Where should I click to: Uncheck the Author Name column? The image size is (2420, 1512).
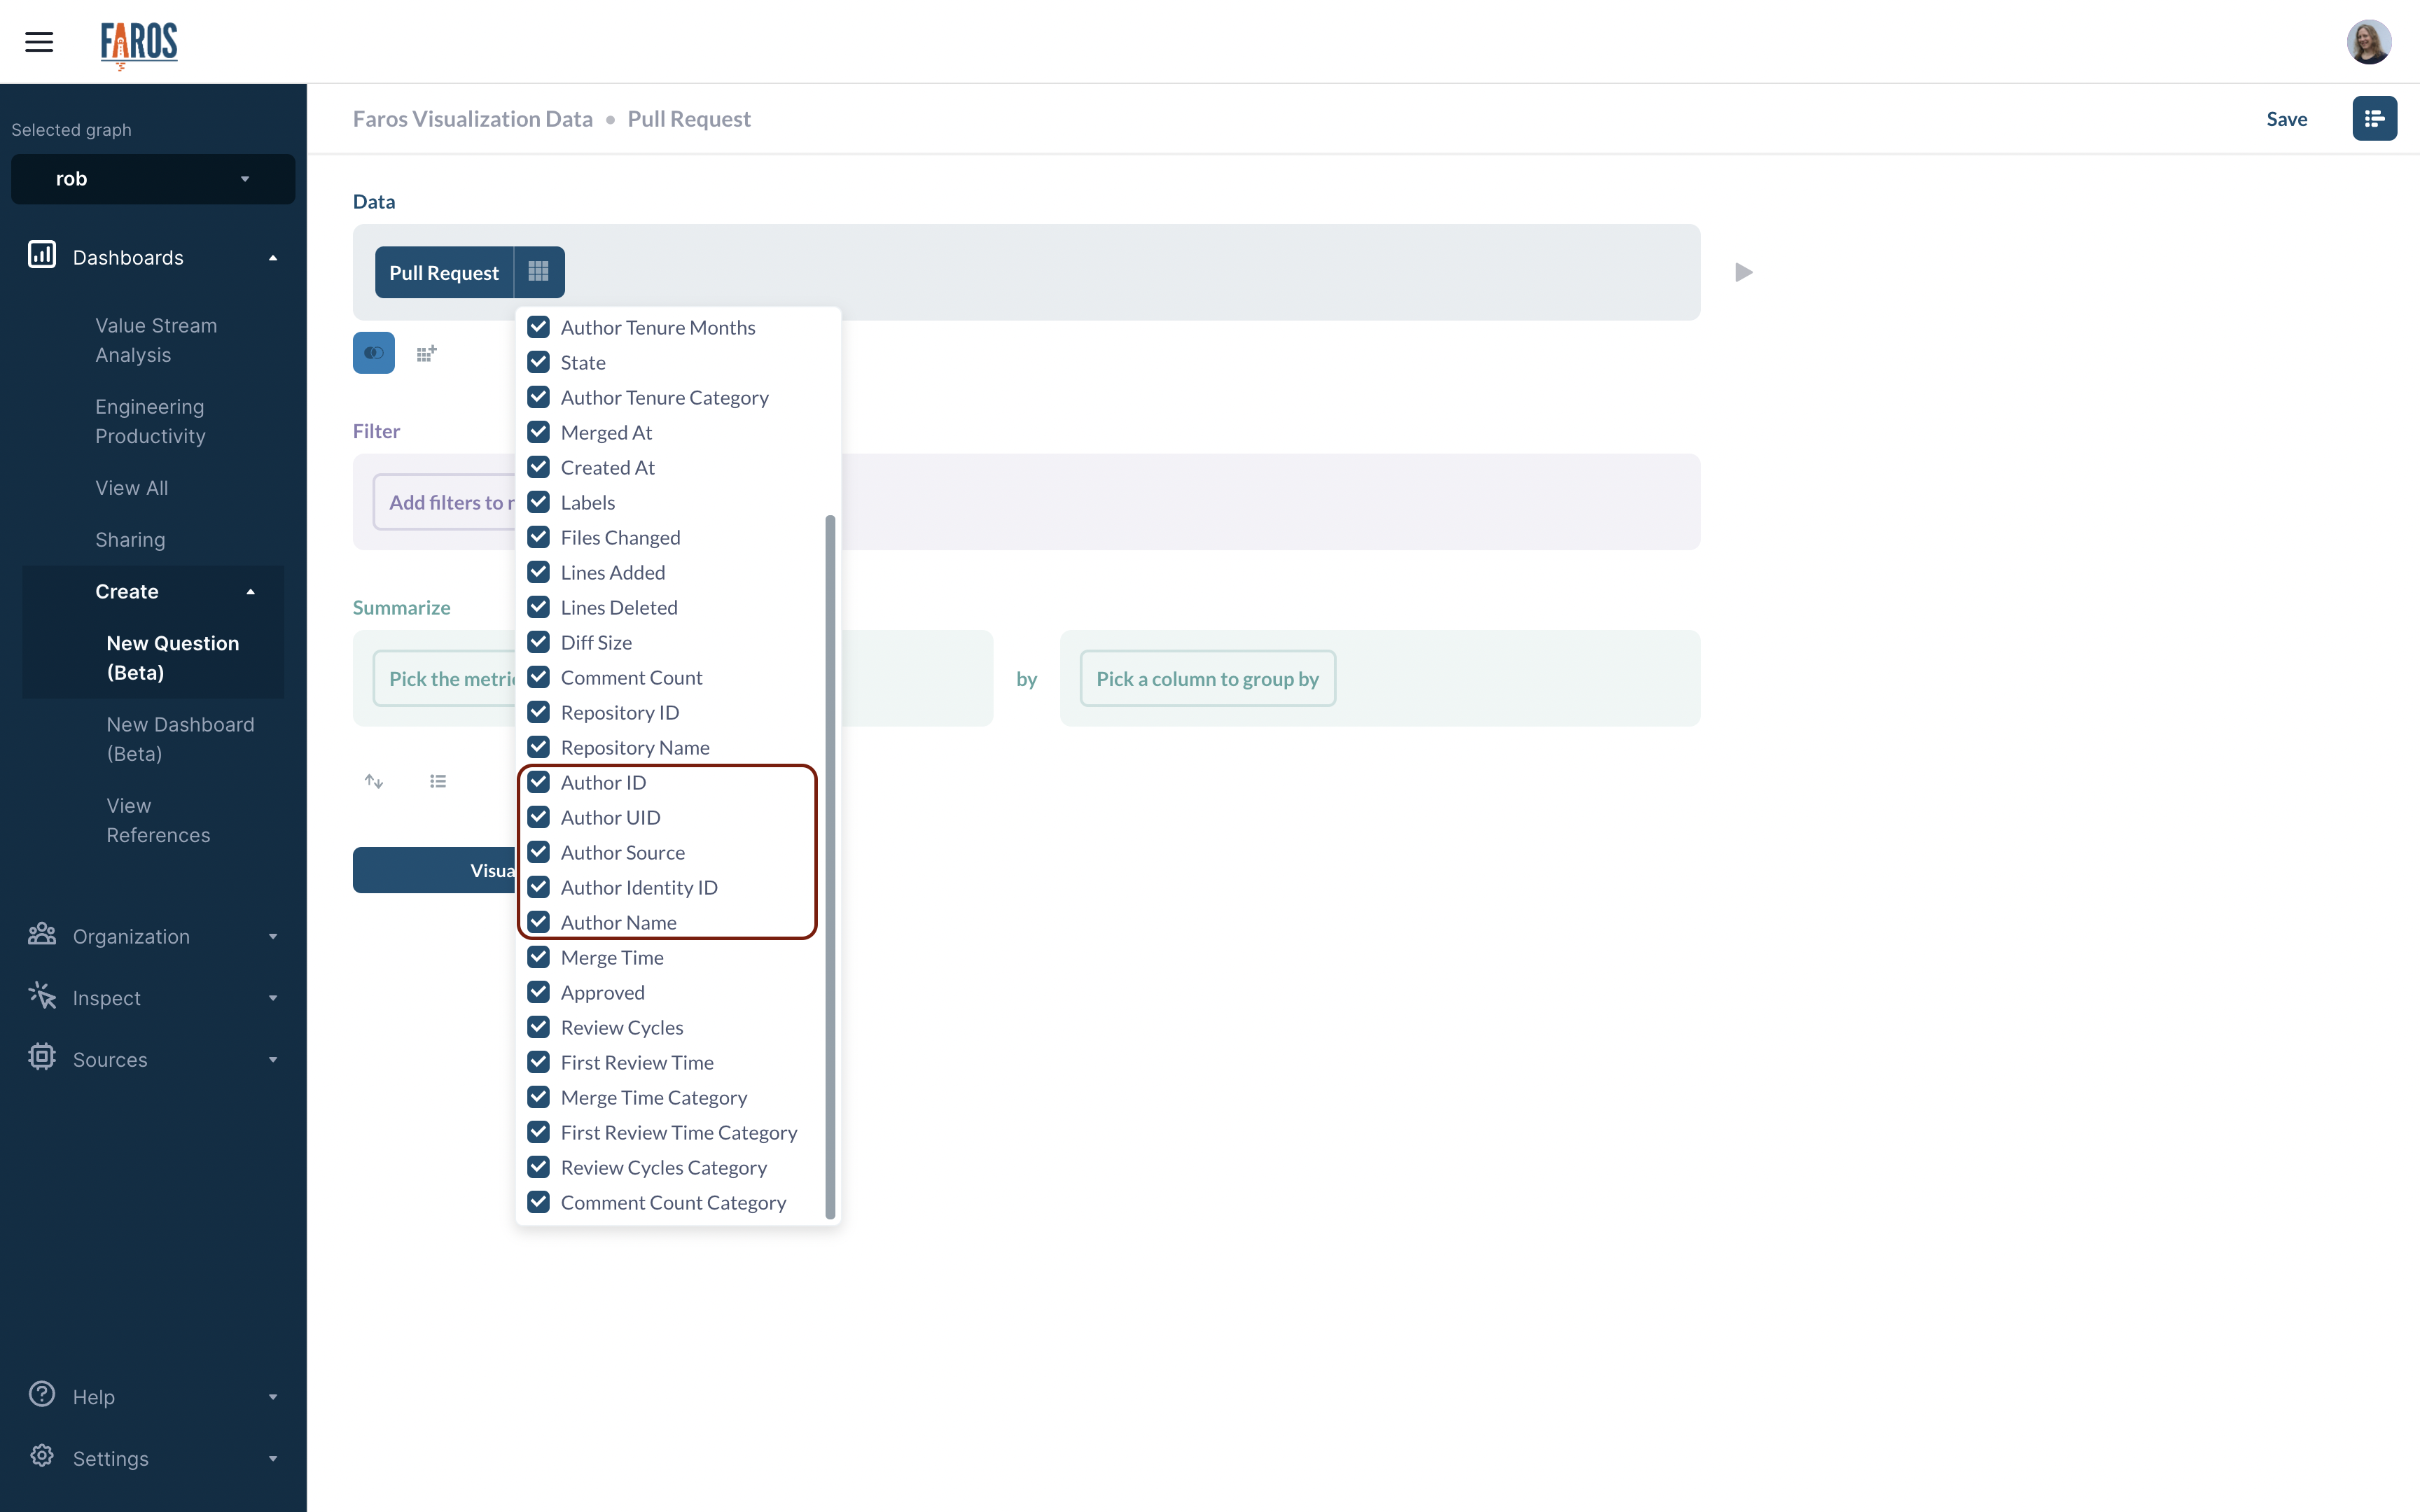tap(538, 922)
